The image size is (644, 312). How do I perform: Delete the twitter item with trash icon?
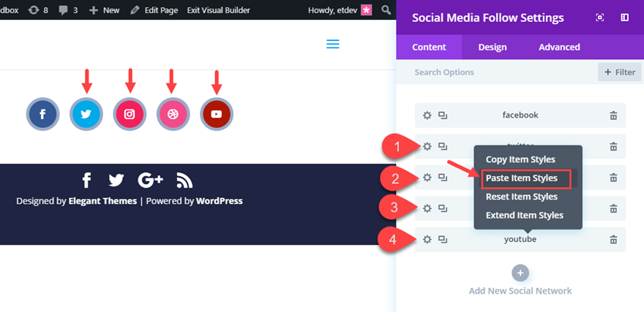coord(613,146)
